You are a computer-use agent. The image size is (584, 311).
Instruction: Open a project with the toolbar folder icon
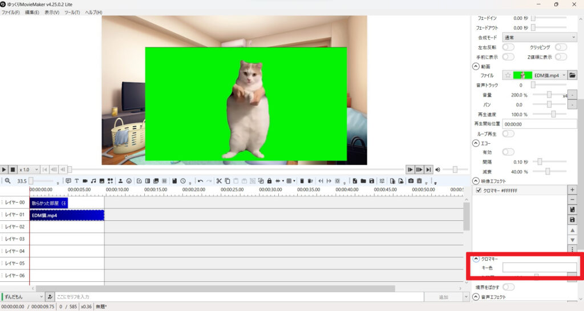tap(363, 181)
